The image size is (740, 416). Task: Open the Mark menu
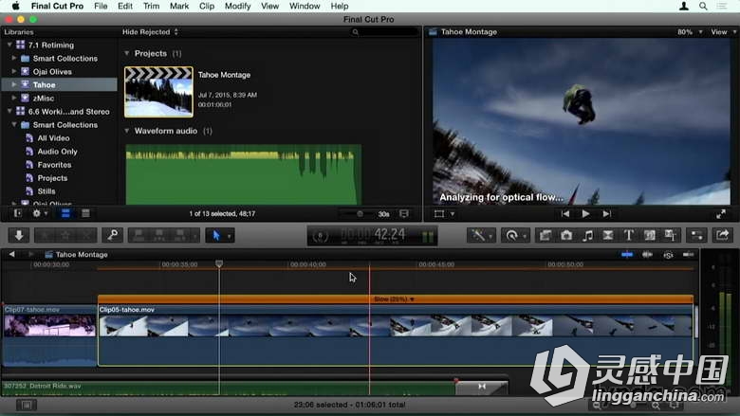(179, 6)
